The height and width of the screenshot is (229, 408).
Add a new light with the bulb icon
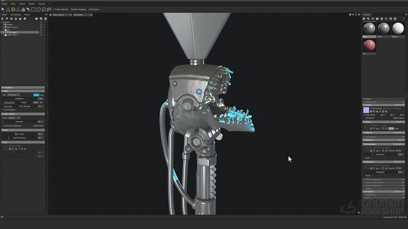pos(7,19)
